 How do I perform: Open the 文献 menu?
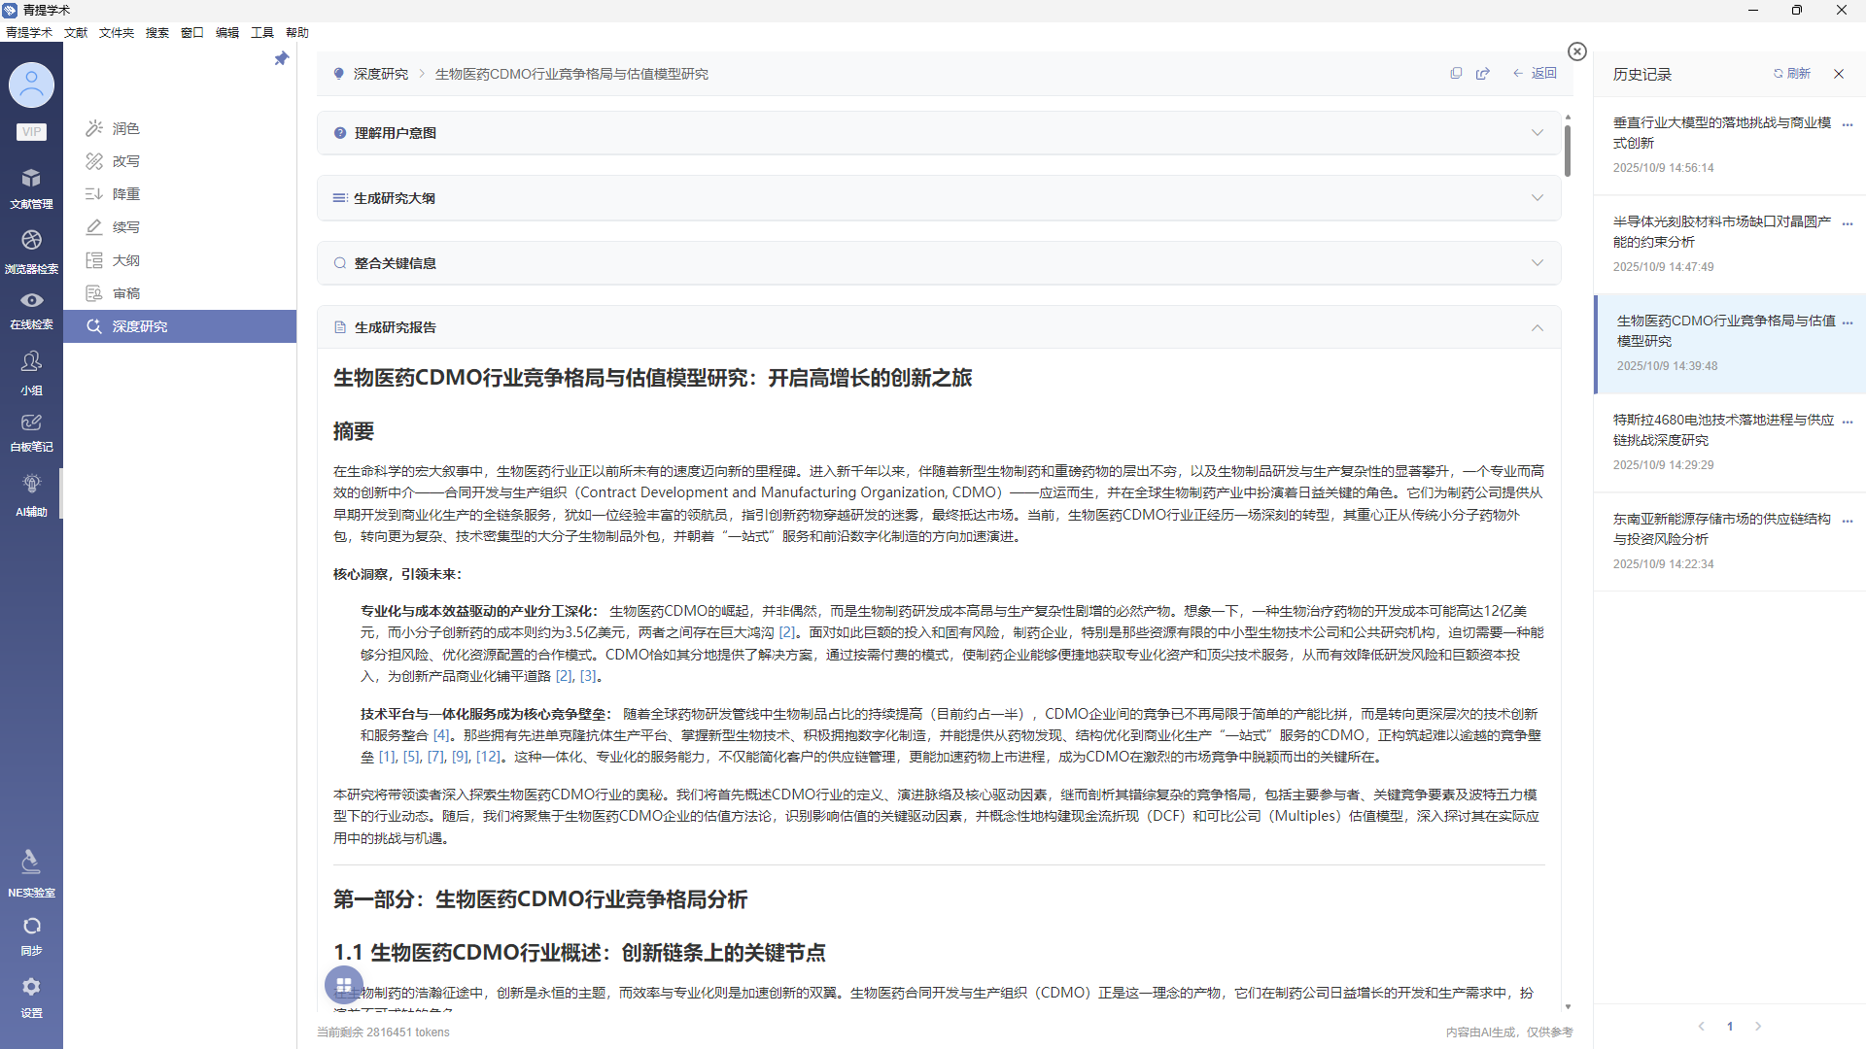tap(76, 33)
